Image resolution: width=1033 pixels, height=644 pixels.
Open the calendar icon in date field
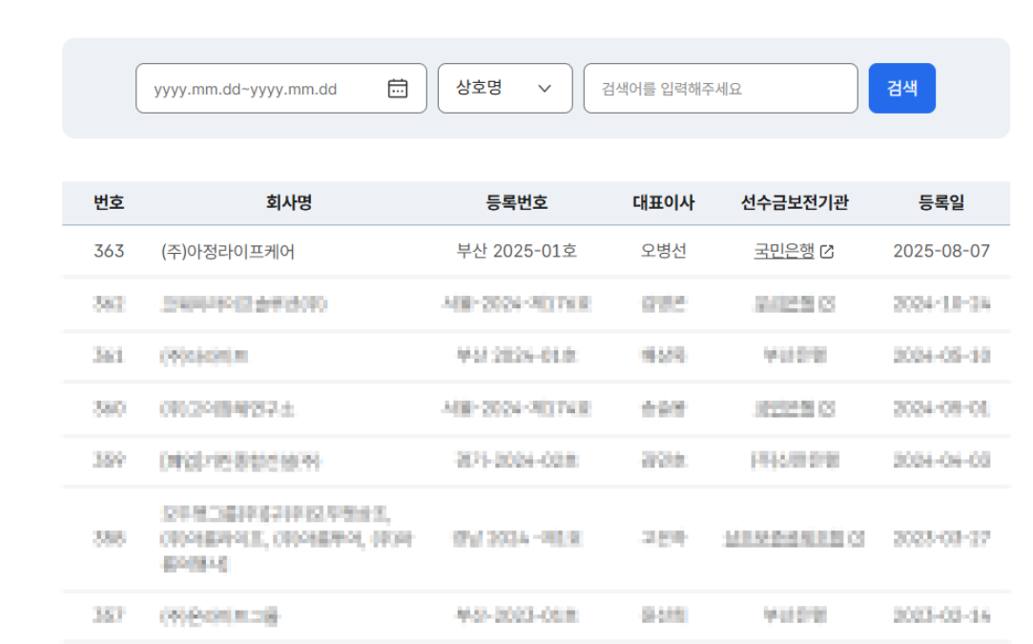pyautogui.click(x=398, y=89)
